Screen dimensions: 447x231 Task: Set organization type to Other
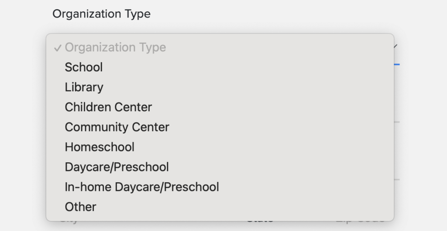coord(80,207)
